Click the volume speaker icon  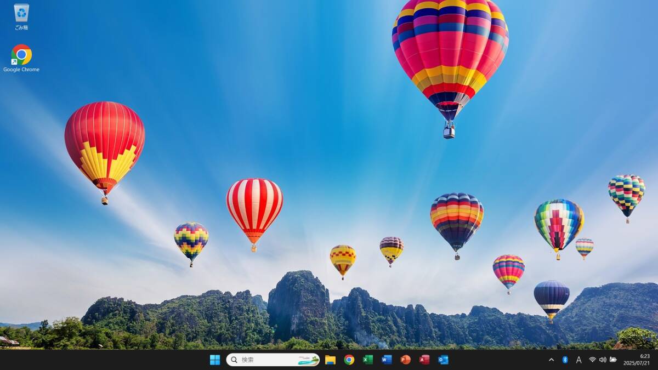603,360
